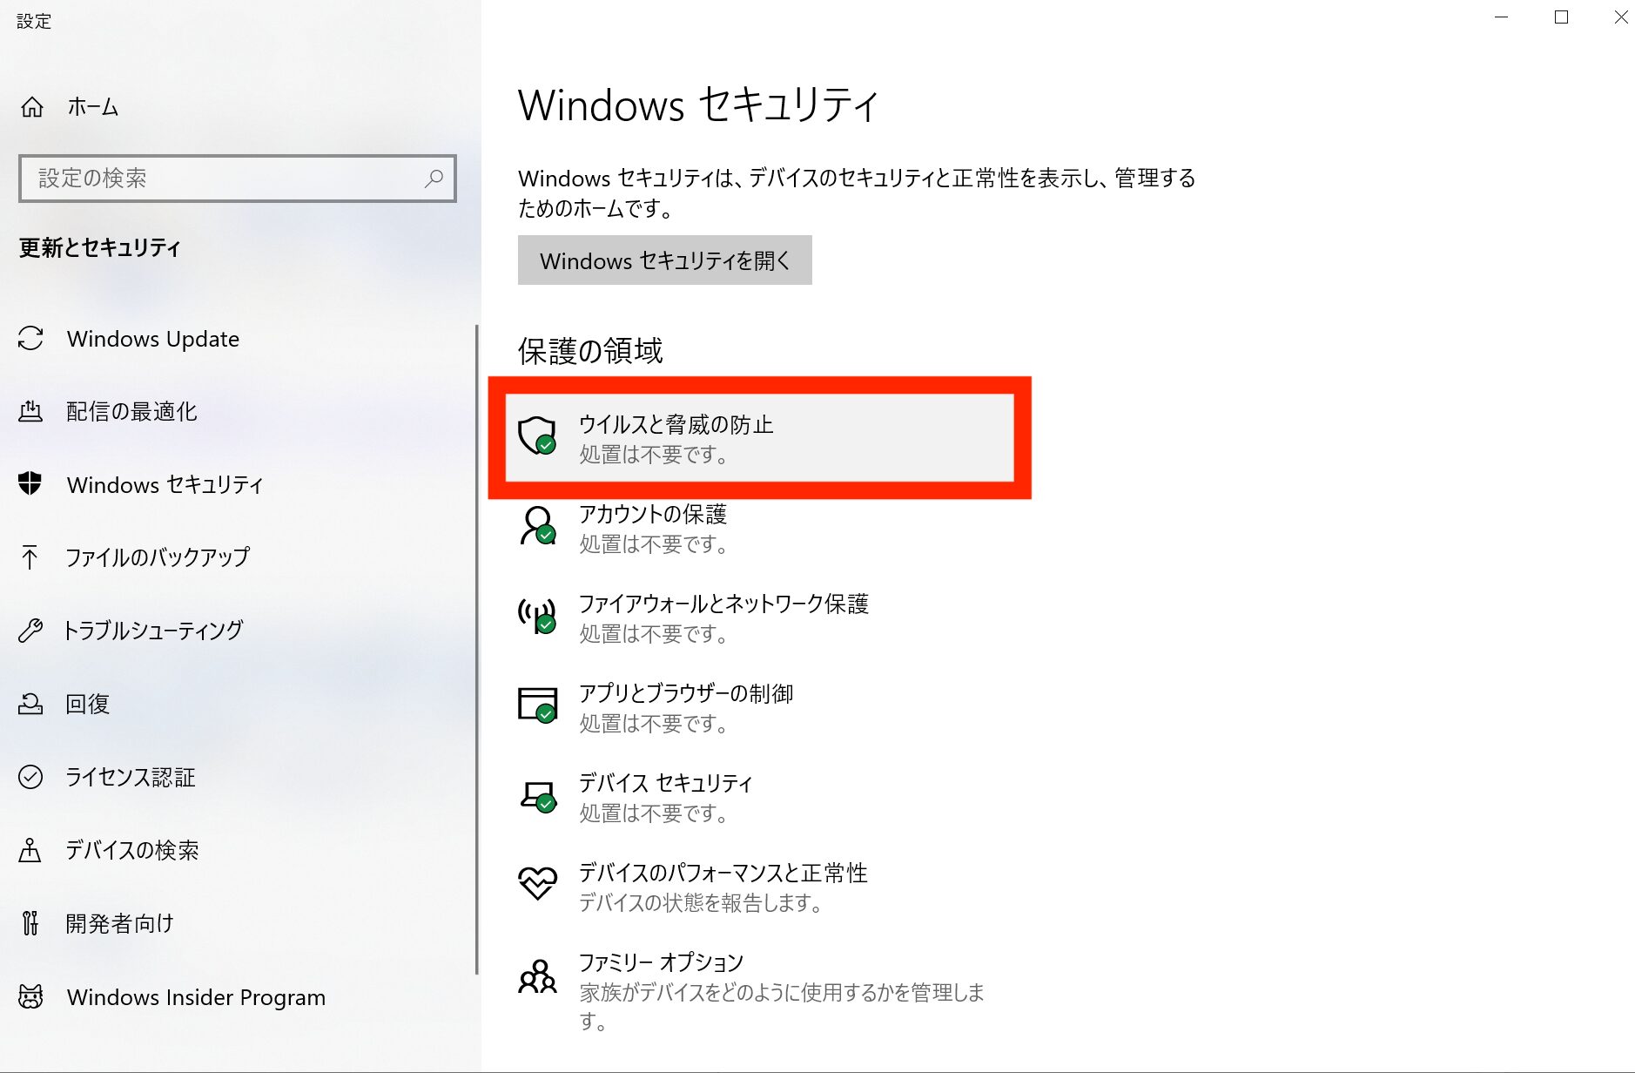Screen dimensions: 1635x1073
Task: Click the 設定の検索 search field
Action: click(226, 179)
